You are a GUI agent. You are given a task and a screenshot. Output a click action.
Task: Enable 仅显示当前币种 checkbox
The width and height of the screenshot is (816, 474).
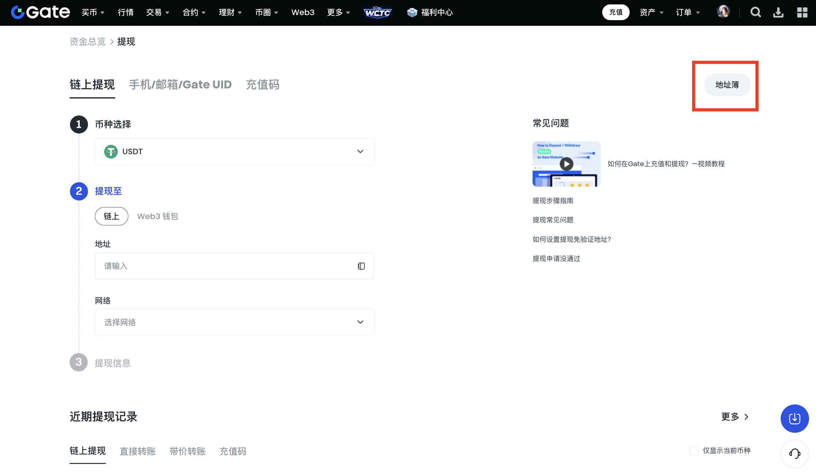(693, 450)
